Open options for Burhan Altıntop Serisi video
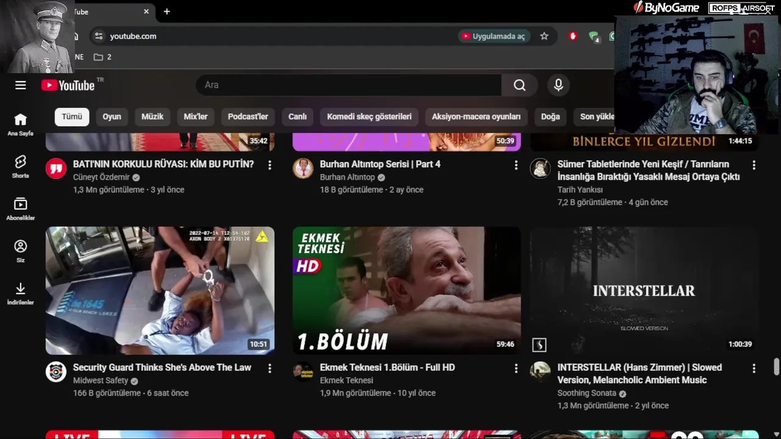781x439 pixels. click(x=516, y=165)
